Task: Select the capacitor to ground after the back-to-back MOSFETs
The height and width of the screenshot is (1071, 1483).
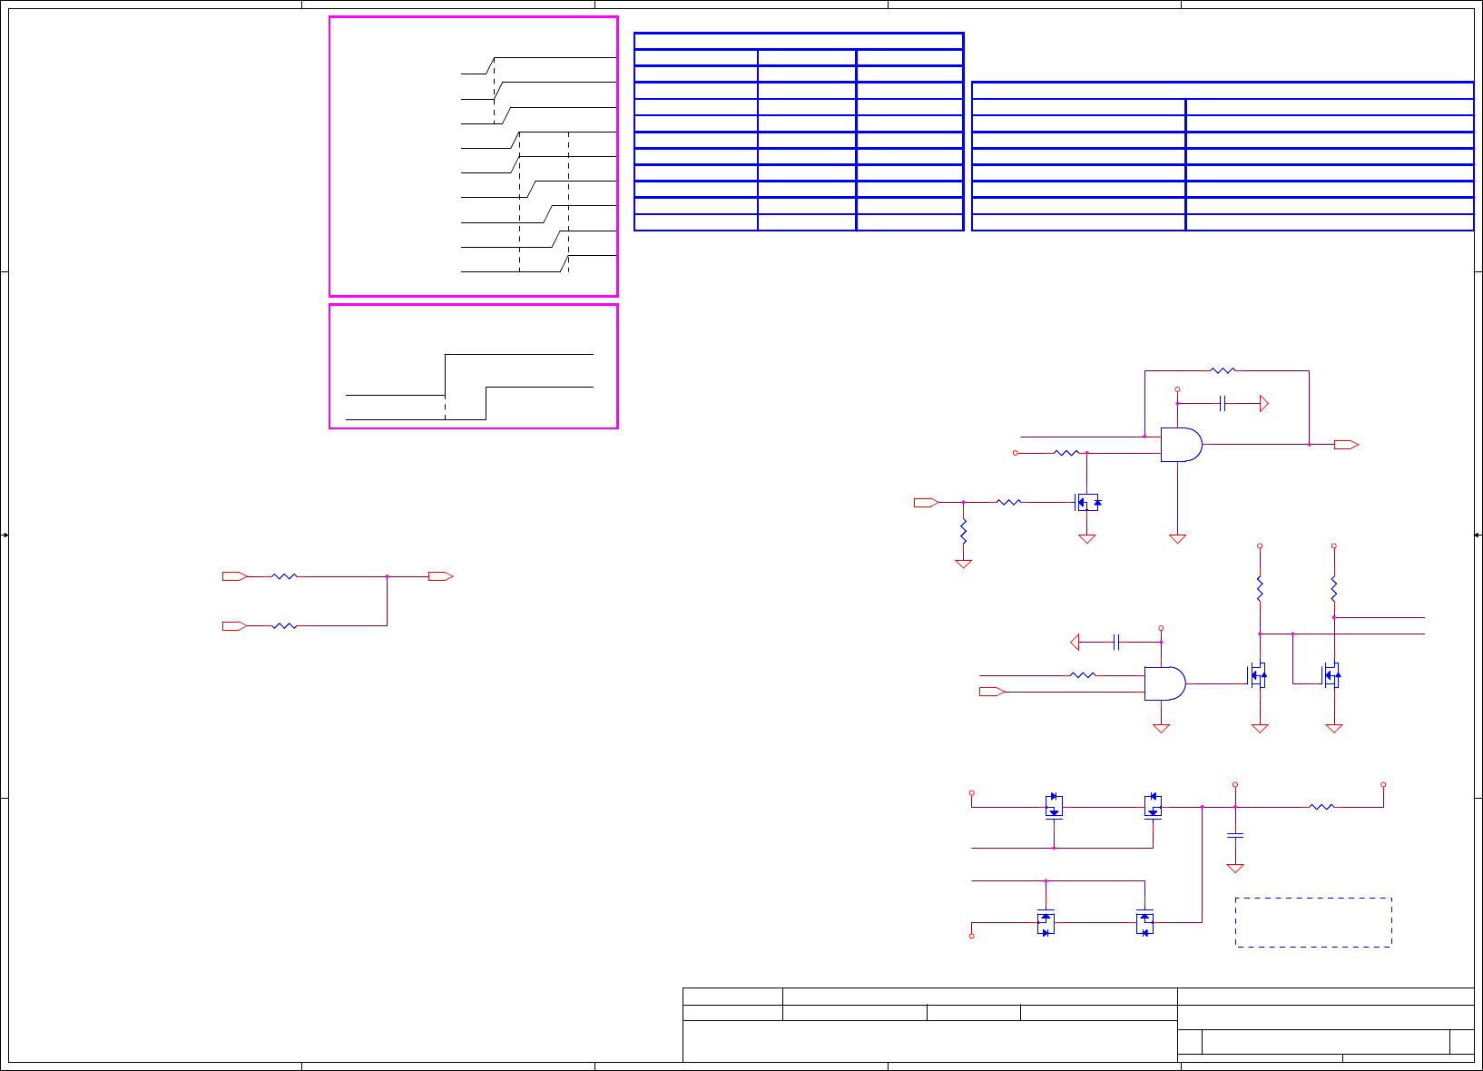Action: [x=1235, y=834]
